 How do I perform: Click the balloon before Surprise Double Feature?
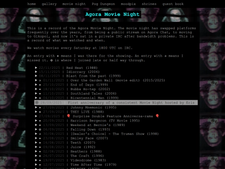pos(68,116)
